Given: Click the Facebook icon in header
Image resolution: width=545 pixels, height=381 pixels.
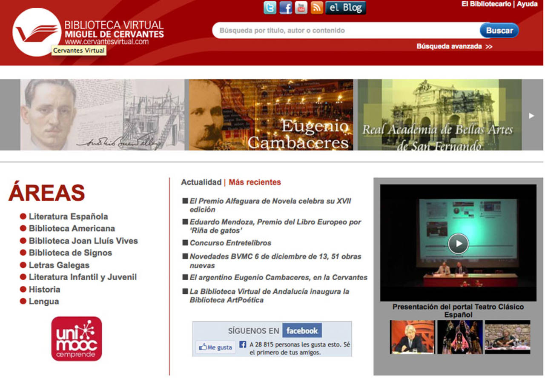Looking at the screenshot, I should [x=286, y=8].
